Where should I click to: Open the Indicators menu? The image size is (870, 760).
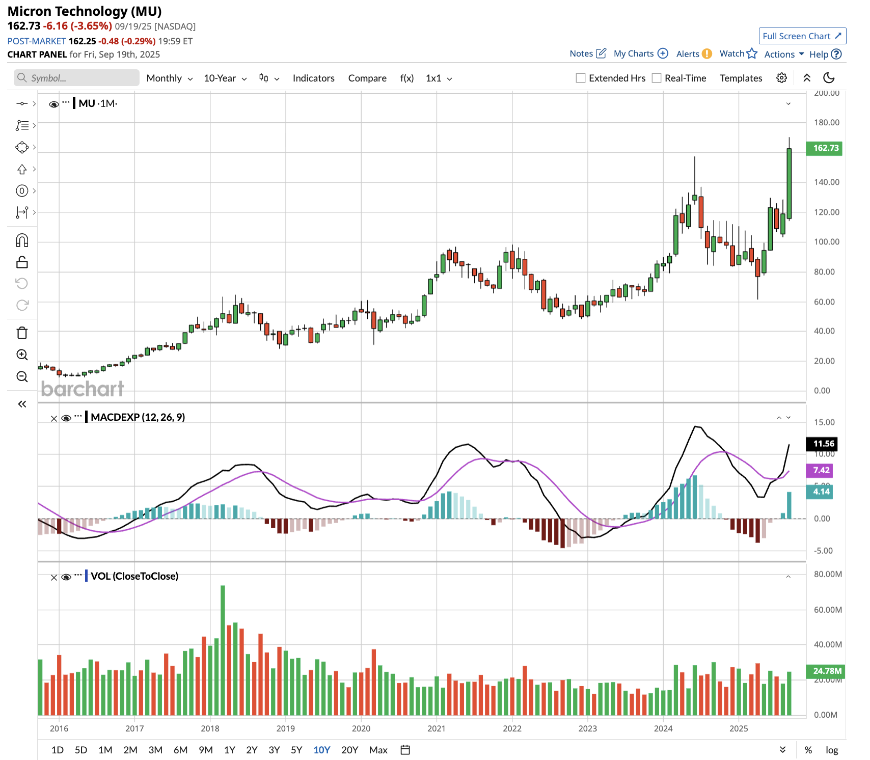tap(313, 78)
